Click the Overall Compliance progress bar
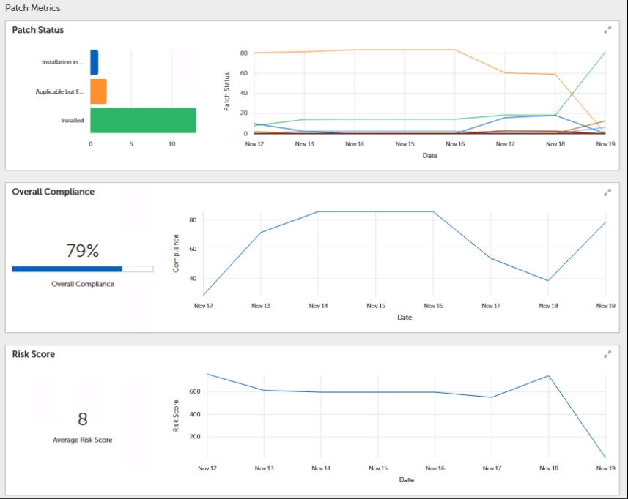628x499 pixels. coord(82,269)
